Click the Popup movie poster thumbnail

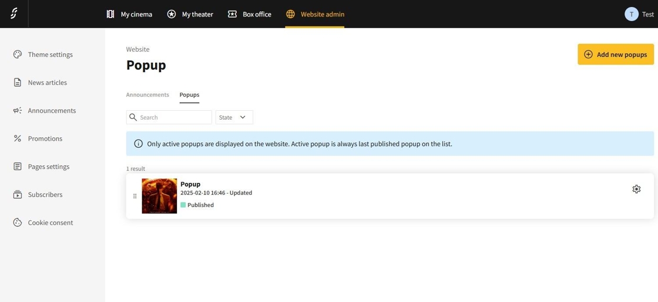[x=159, y=196]
